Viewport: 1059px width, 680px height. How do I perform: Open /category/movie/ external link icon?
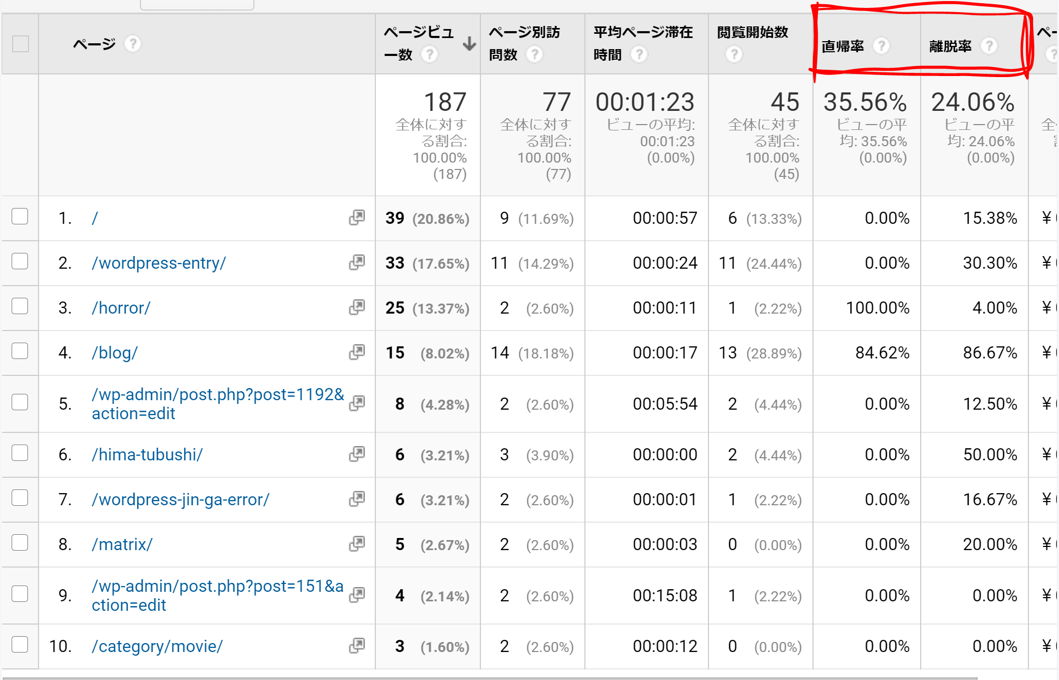(x=357, y=646)
